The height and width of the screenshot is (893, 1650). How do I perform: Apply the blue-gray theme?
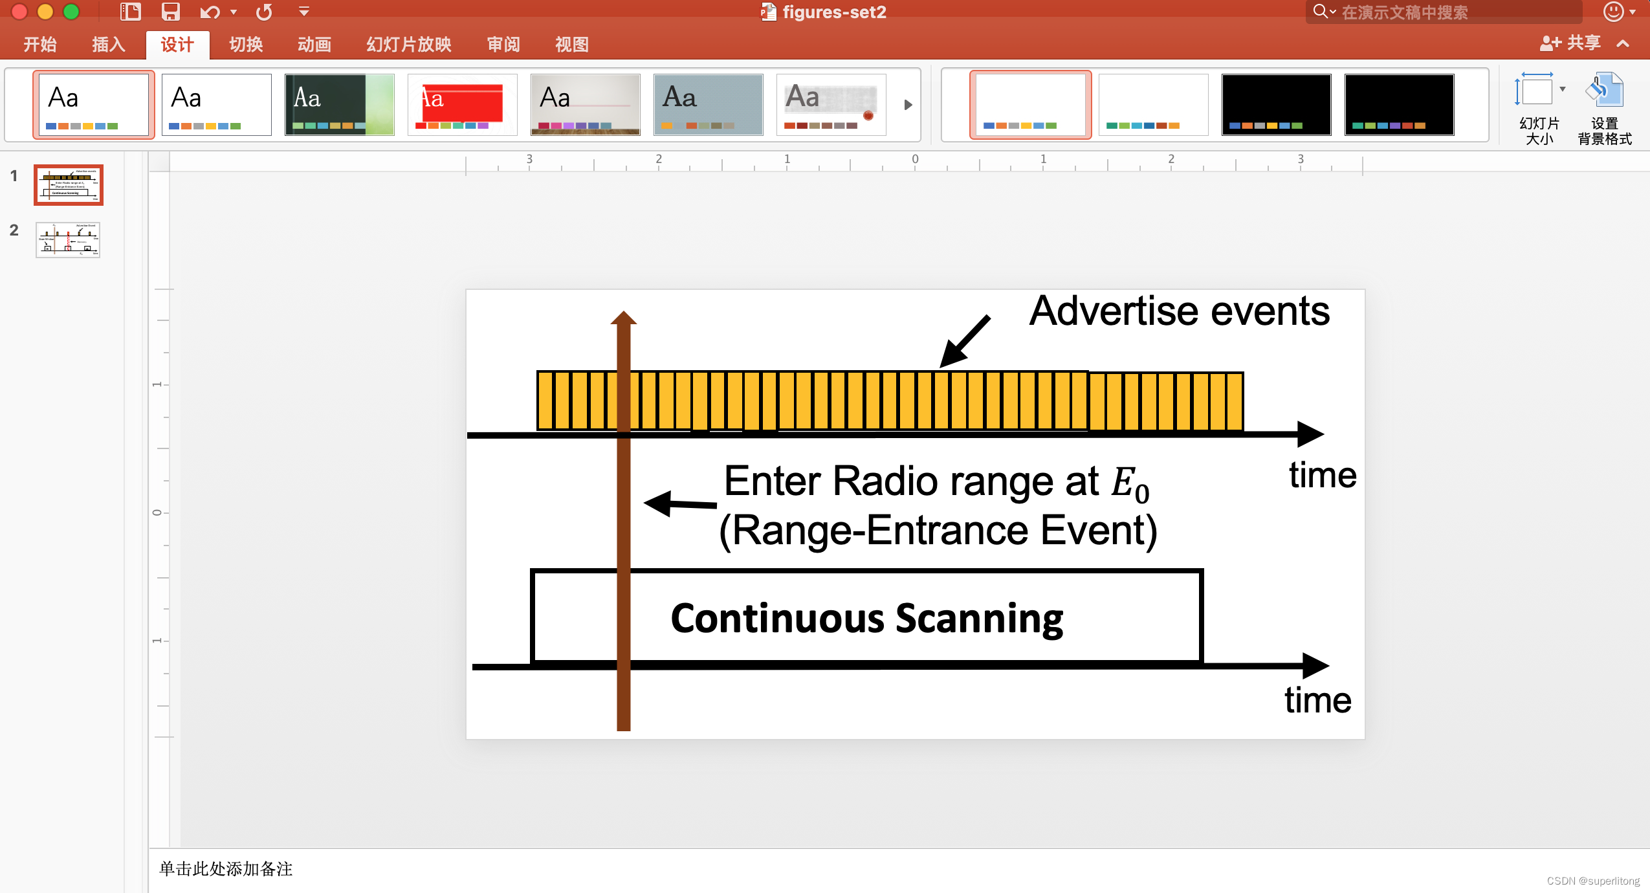709,104
